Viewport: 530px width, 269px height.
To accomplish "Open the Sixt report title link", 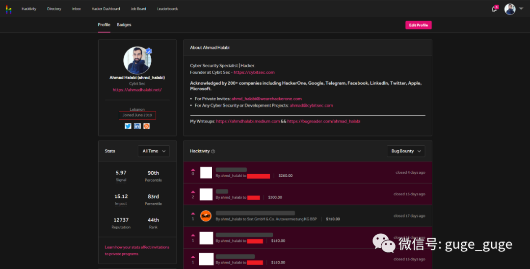I will (255, 213).
